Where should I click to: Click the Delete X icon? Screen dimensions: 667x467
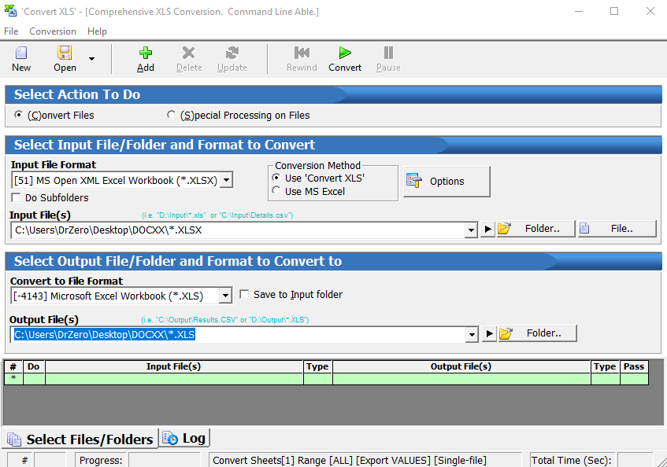point(188,53)
